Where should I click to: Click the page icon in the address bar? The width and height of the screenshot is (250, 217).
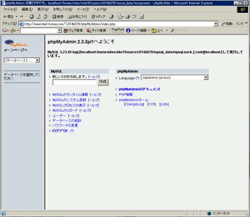21,24
